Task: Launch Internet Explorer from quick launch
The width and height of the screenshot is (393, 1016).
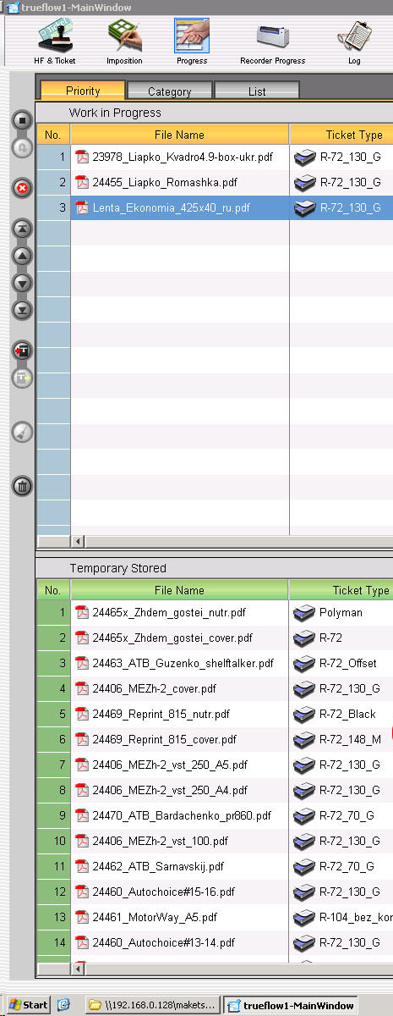Action: pos(64,1005)
